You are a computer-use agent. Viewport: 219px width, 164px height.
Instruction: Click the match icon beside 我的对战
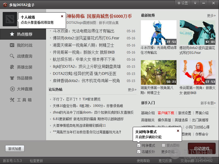pyautogui.click(x=12, y=45)
